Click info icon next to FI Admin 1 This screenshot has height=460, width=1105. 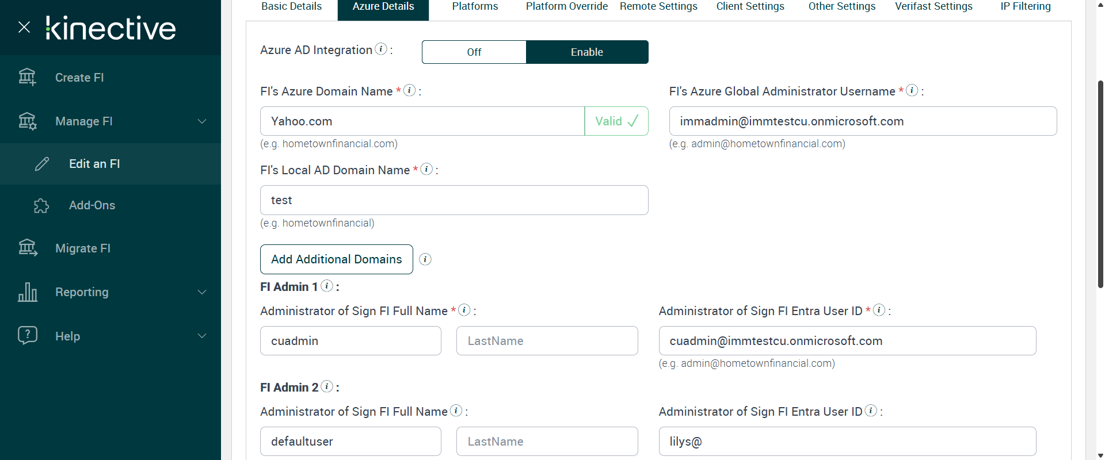[x=327, y=286]
